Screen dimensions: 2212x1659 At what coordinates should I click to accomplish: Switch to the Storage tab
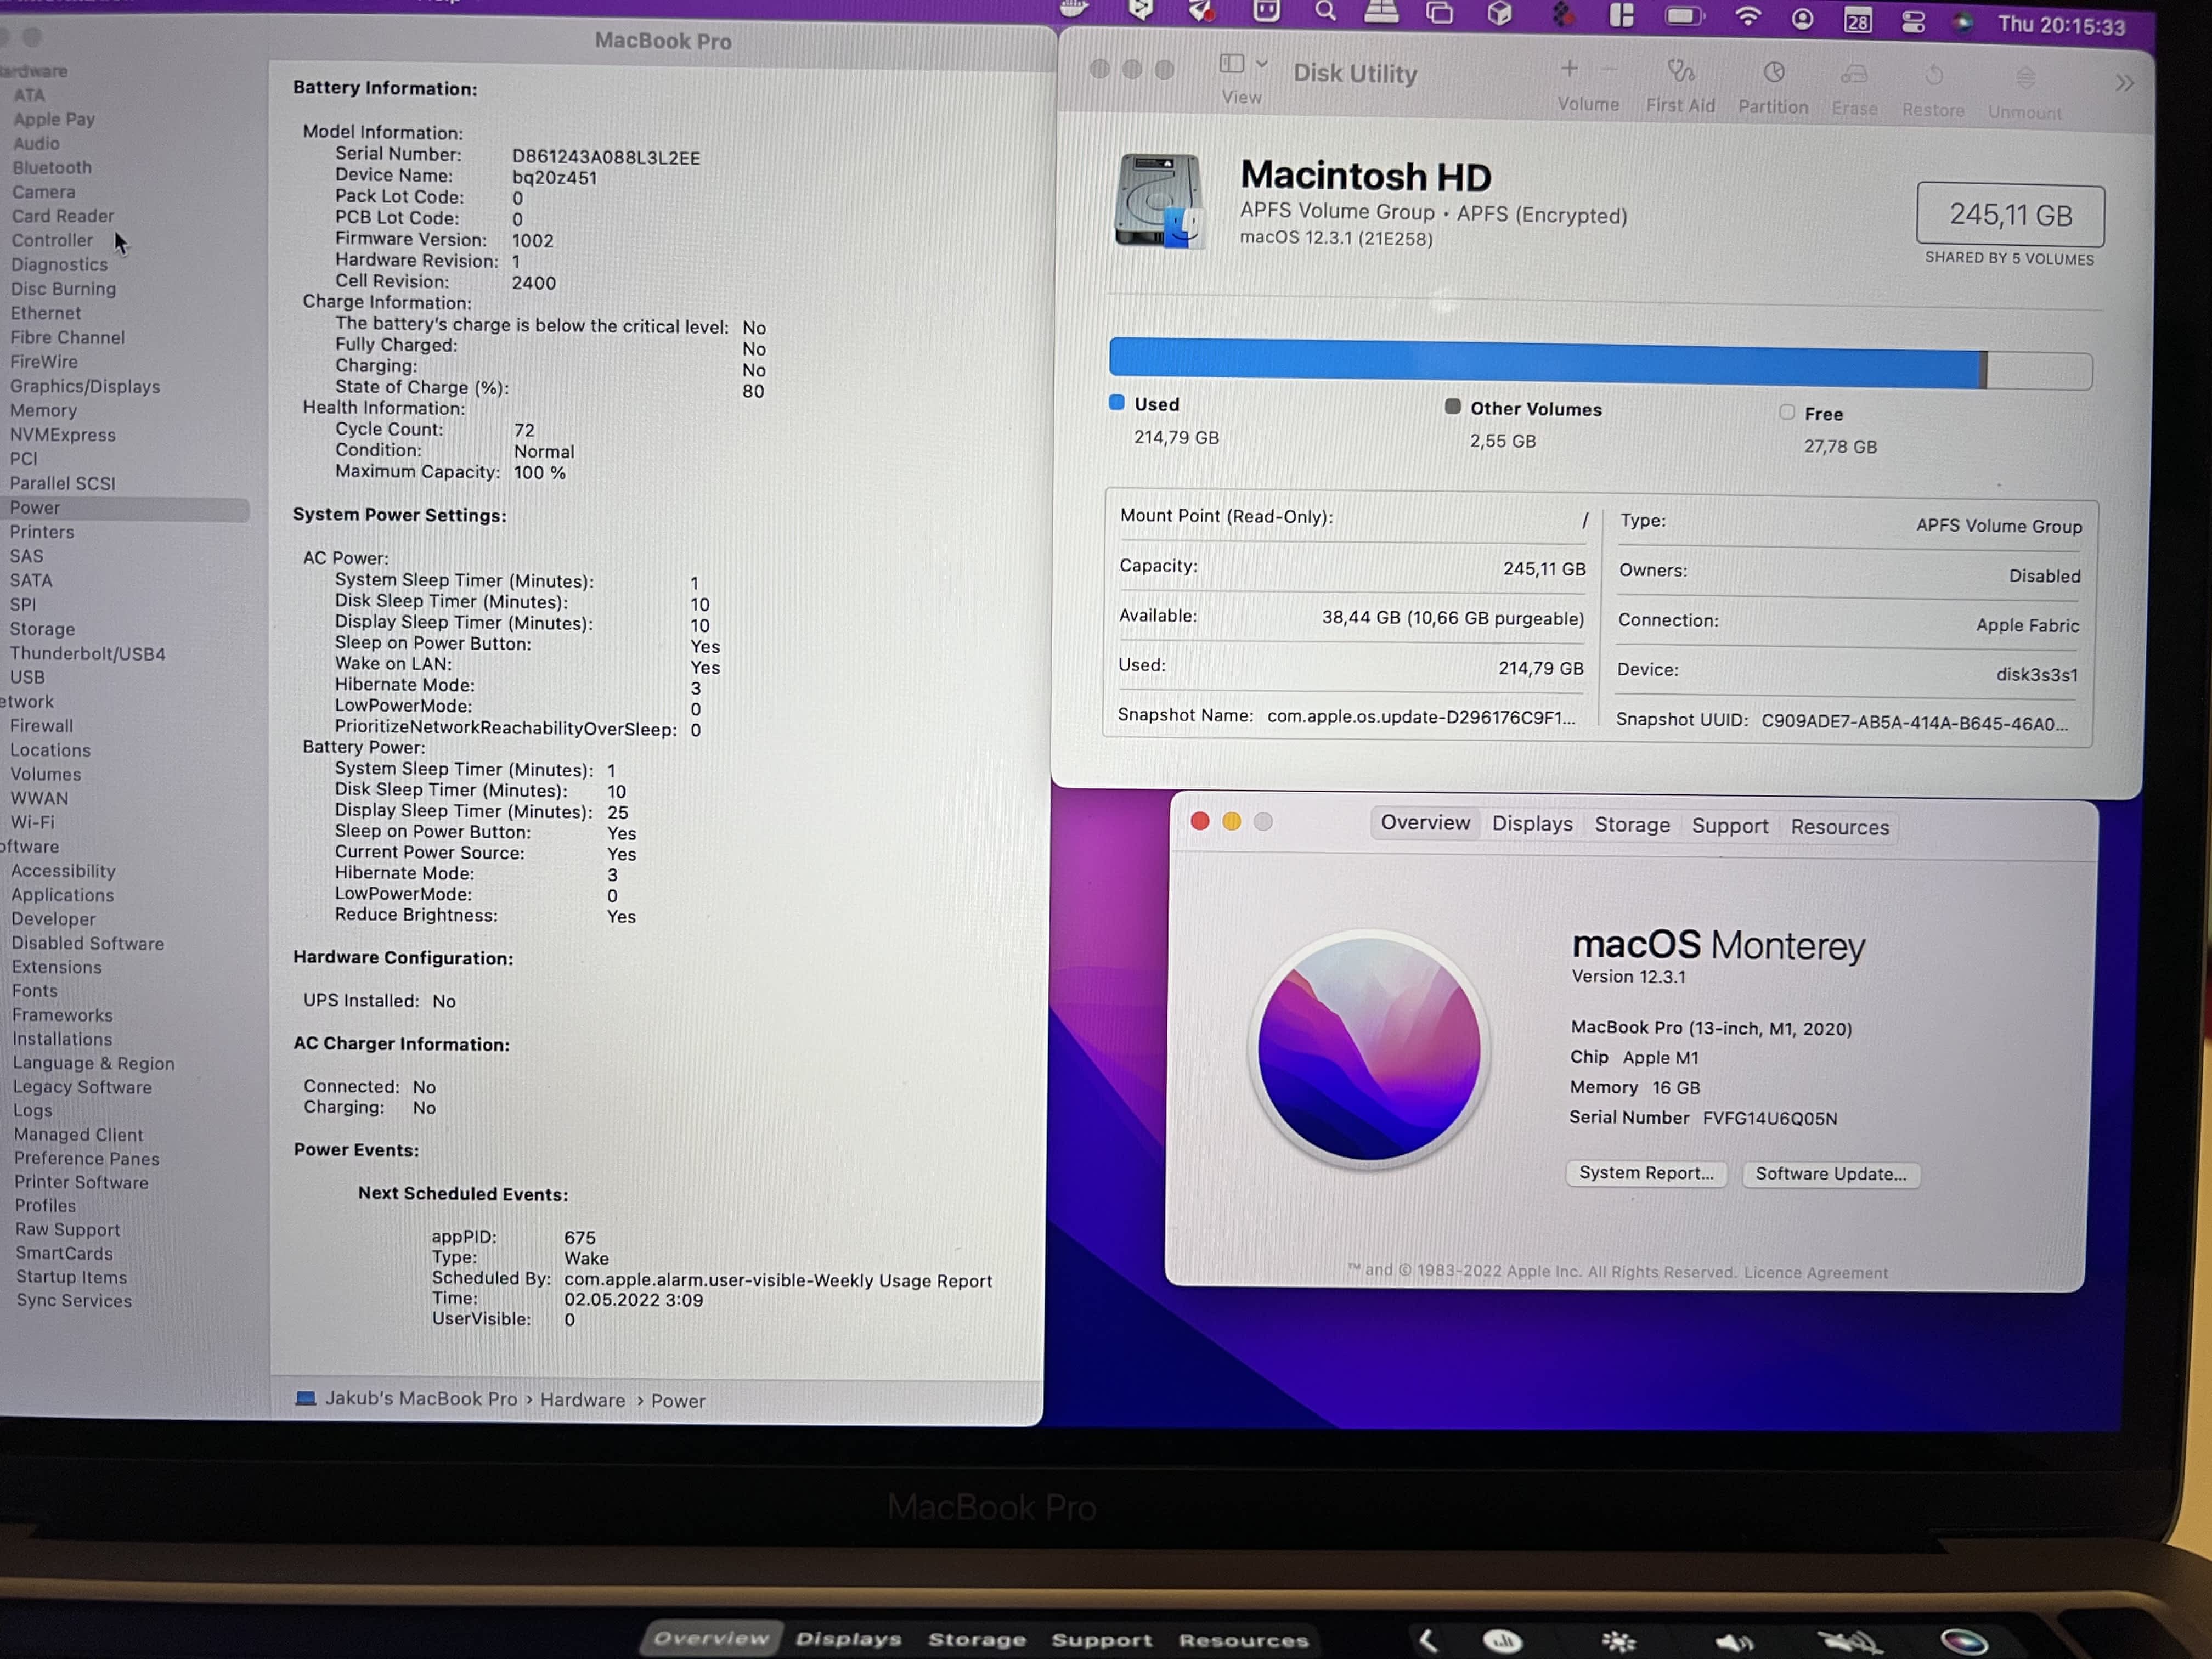[x=1632, y=825]
